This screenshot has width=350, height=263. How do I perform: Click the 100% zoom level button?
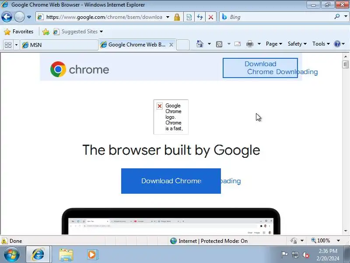click(x=321, y=241)
